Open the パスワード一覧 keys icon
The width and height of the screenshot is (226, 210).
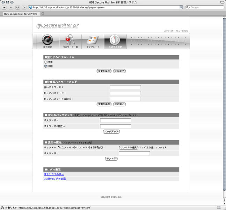click(70, 41)
